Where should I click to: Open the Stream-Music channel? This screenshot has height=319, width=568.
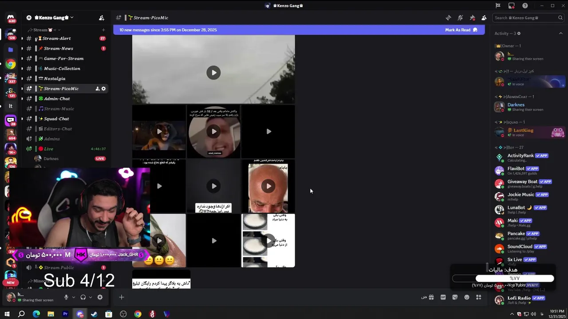[x=66, y=109]
